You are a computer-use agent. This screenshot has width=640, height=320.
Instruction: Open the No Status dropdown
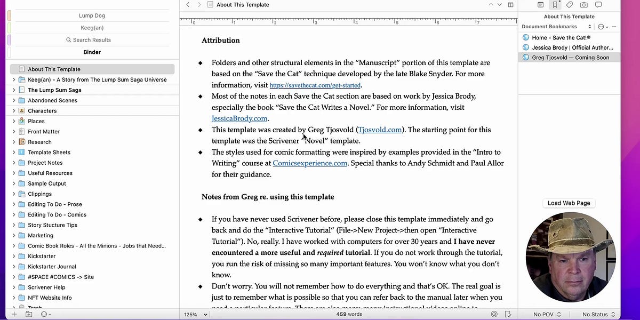pos(597,314)
